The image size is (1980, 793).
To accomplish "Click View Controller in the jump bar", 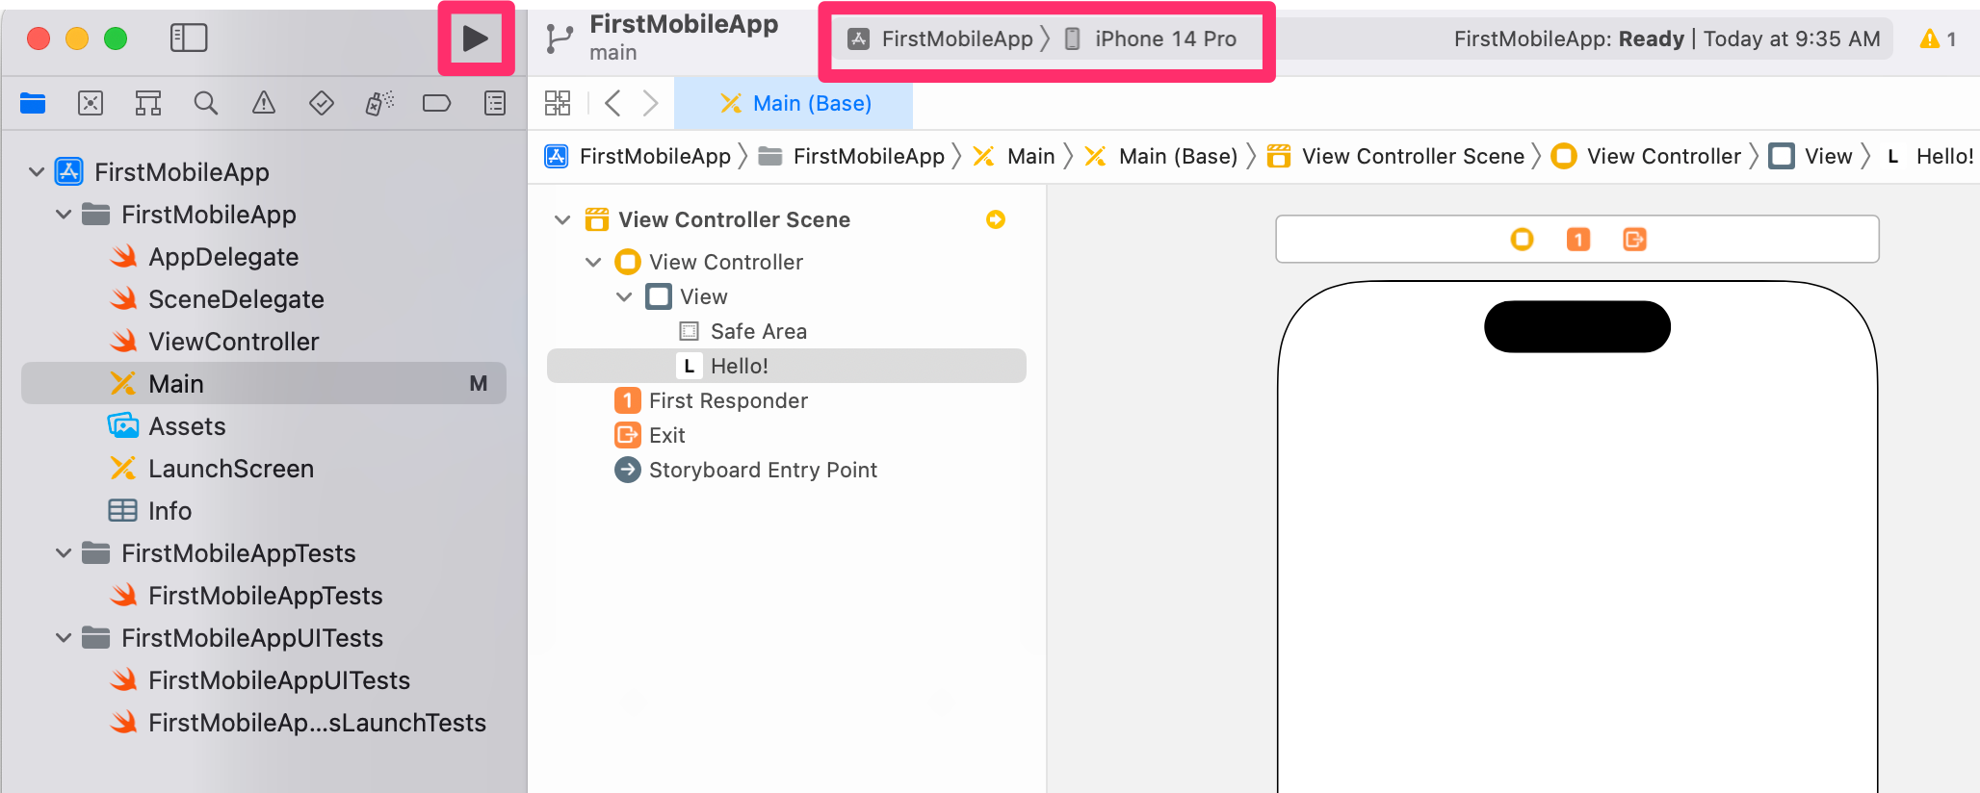I will 1646,156.
